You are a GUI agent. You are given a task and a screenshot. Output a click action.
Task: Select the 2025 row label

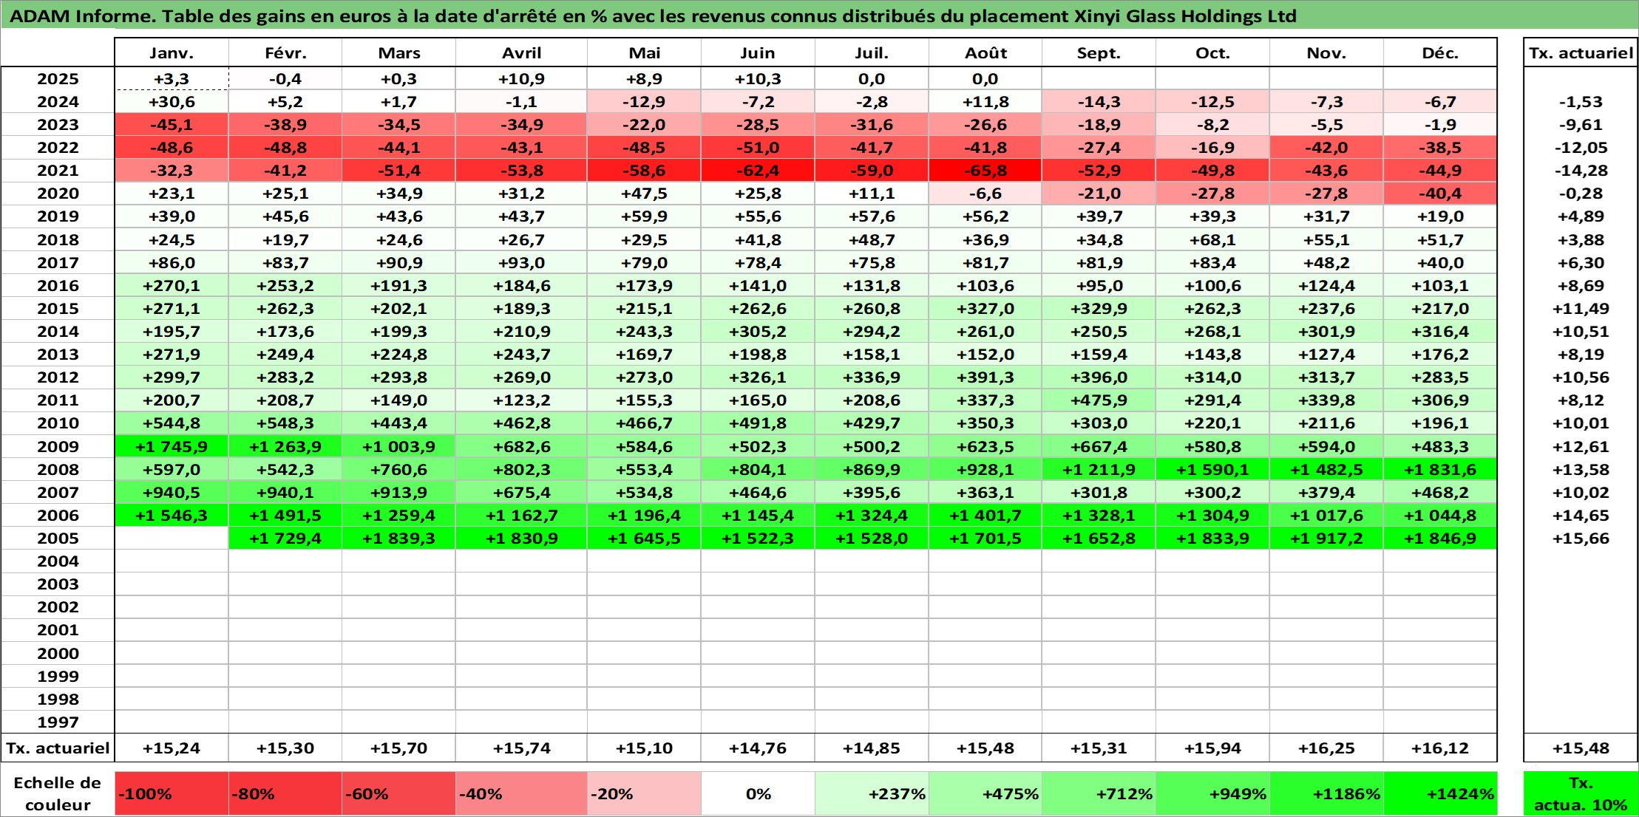[x=58, y=79]
